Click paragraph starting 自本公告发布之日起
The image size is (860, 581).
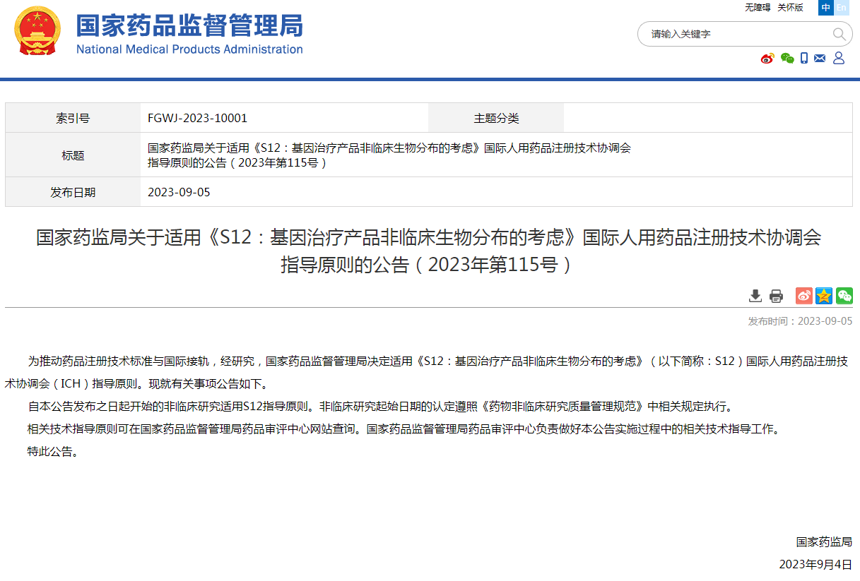[x=383, y=407]
